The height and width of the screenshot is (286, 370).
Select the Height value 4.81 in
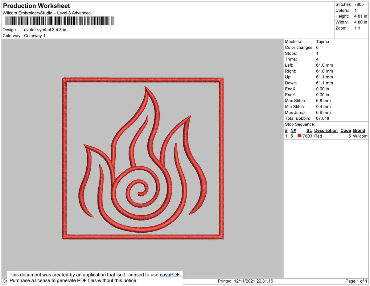pyautogui.click(x=361, y=16)
